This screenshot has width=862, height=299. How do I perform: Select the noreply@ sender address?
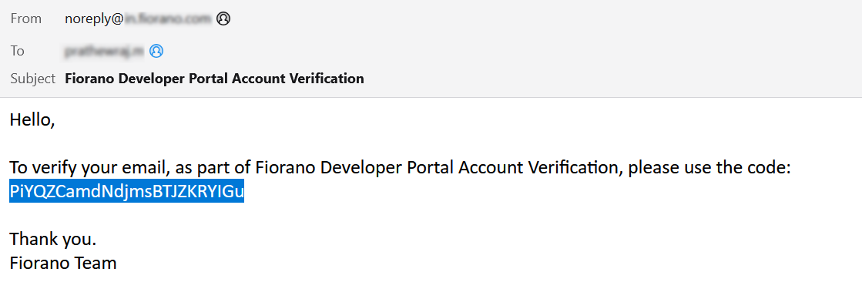click(x=138, y=18)
